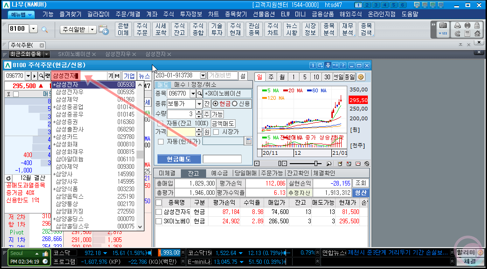Switch to the 미체결 tab
Viewport: 487px width, 269px height.
[x=167, y=173]
